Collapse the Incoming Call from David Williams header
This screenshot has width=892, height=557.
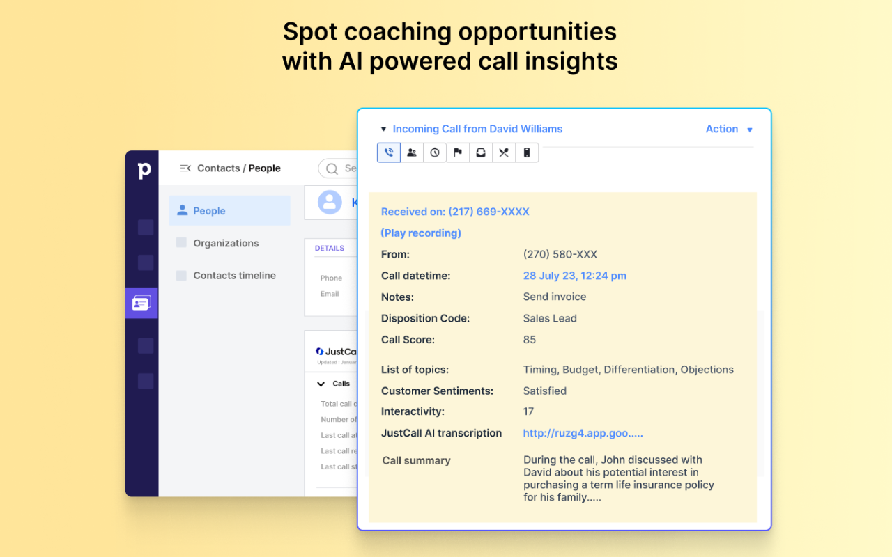click(383, 129)
